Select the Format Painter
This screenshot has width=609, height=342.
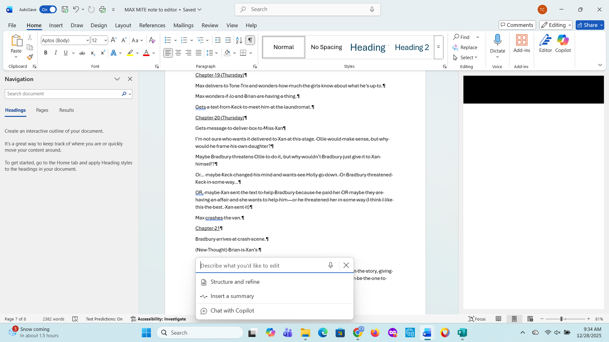tap(29, 57)
